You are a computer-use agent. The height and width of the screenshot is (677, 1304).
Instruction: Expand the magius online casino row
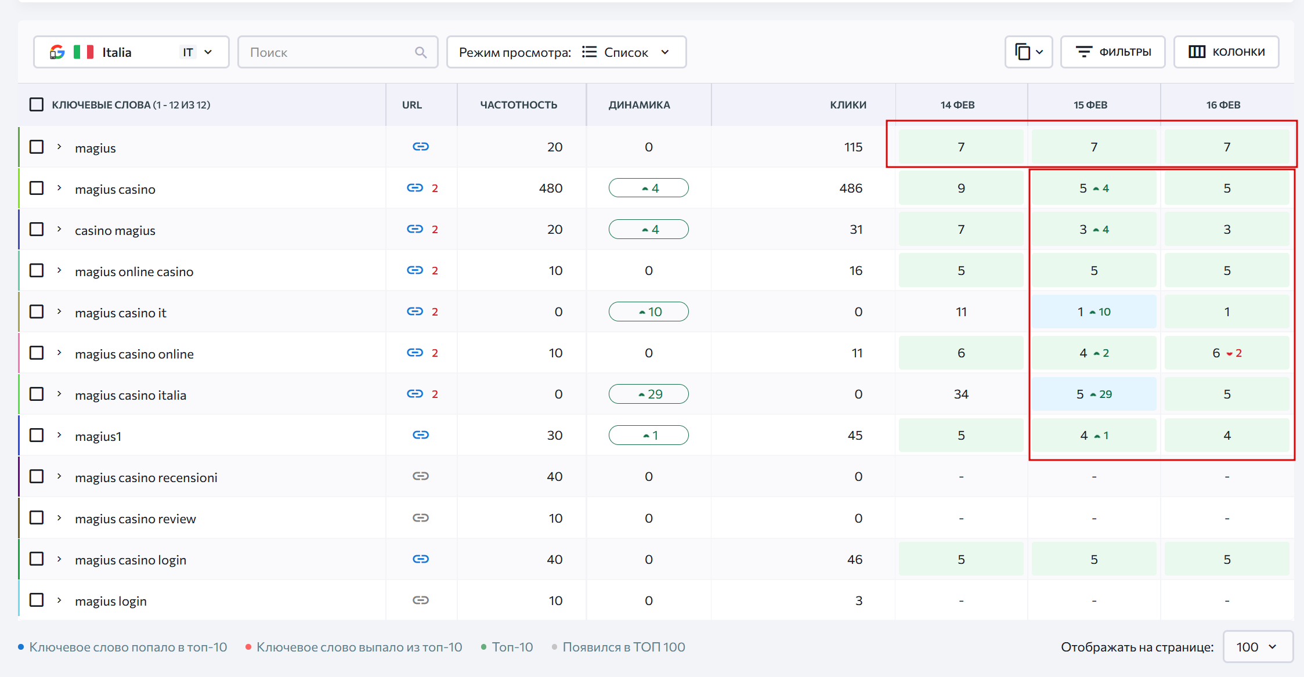(x=59, y=270)
